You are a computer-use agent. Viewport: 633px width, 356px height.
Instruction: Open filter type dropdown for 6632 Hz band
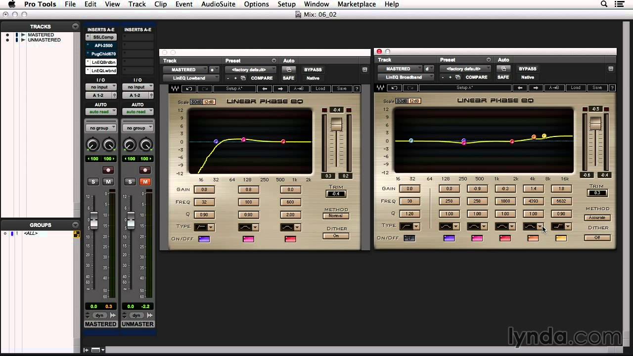[x=567, y=226]
